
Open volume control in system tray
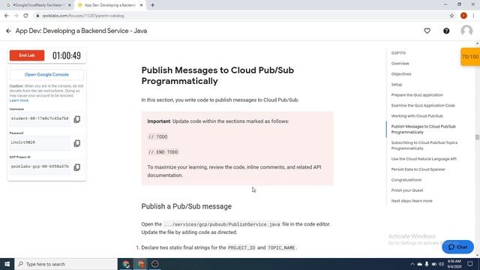point(442,264)
